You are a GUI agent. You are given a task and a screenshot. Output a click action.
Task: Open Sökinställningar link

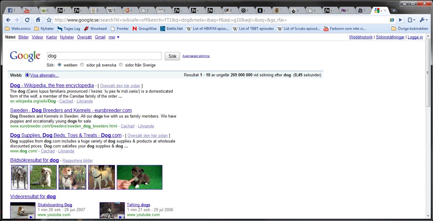point(390,37)
